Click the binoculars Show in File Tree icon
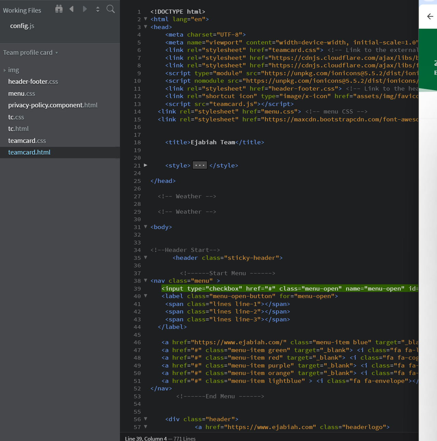437x441 pixels. [x=59, y=9]
